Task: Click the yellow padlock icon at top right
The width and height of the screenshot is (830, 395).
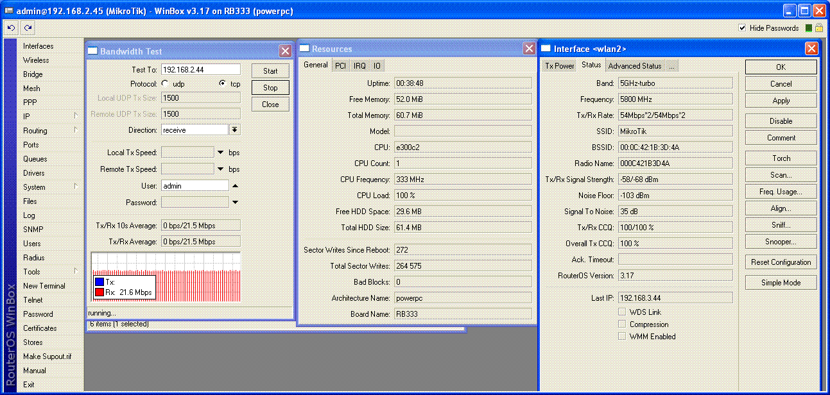Action: (x=819, y=28)
